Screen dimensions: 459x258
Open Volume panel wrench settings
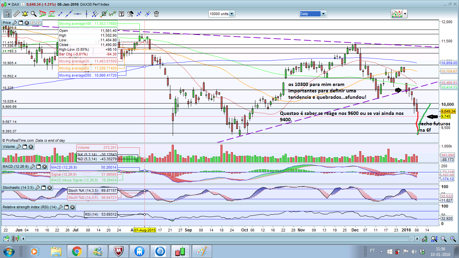[x=19, y=147]
